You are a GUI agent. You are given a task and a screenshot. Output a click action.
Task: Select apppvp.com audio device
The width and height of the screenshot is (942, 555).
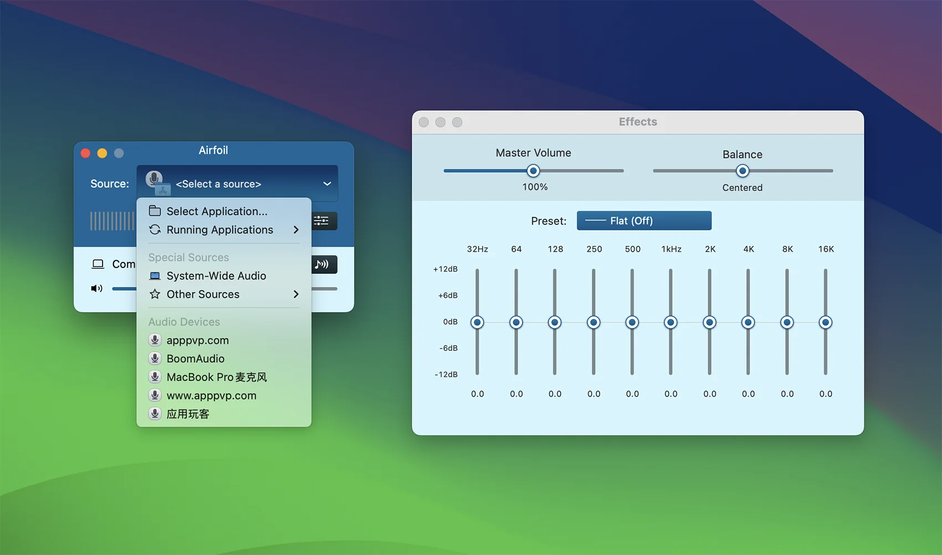point(224,340)
